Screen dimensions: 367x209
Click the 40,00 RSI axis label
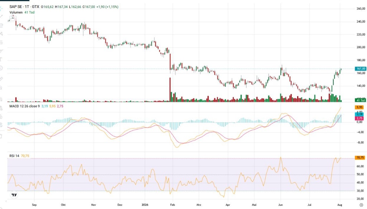tap(360, 183)
